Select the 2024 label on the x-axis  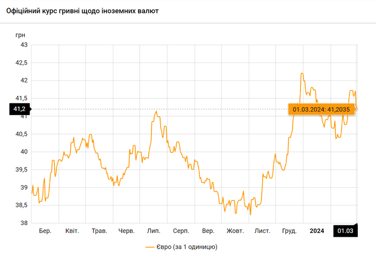[316, 231]
